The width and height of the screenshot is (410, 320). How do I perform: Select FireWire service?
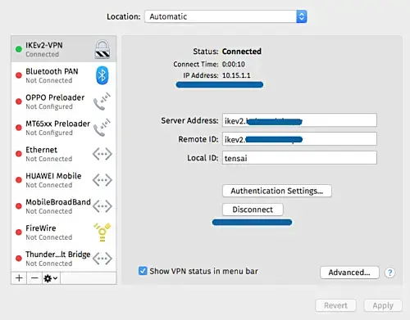coord(64,232)
